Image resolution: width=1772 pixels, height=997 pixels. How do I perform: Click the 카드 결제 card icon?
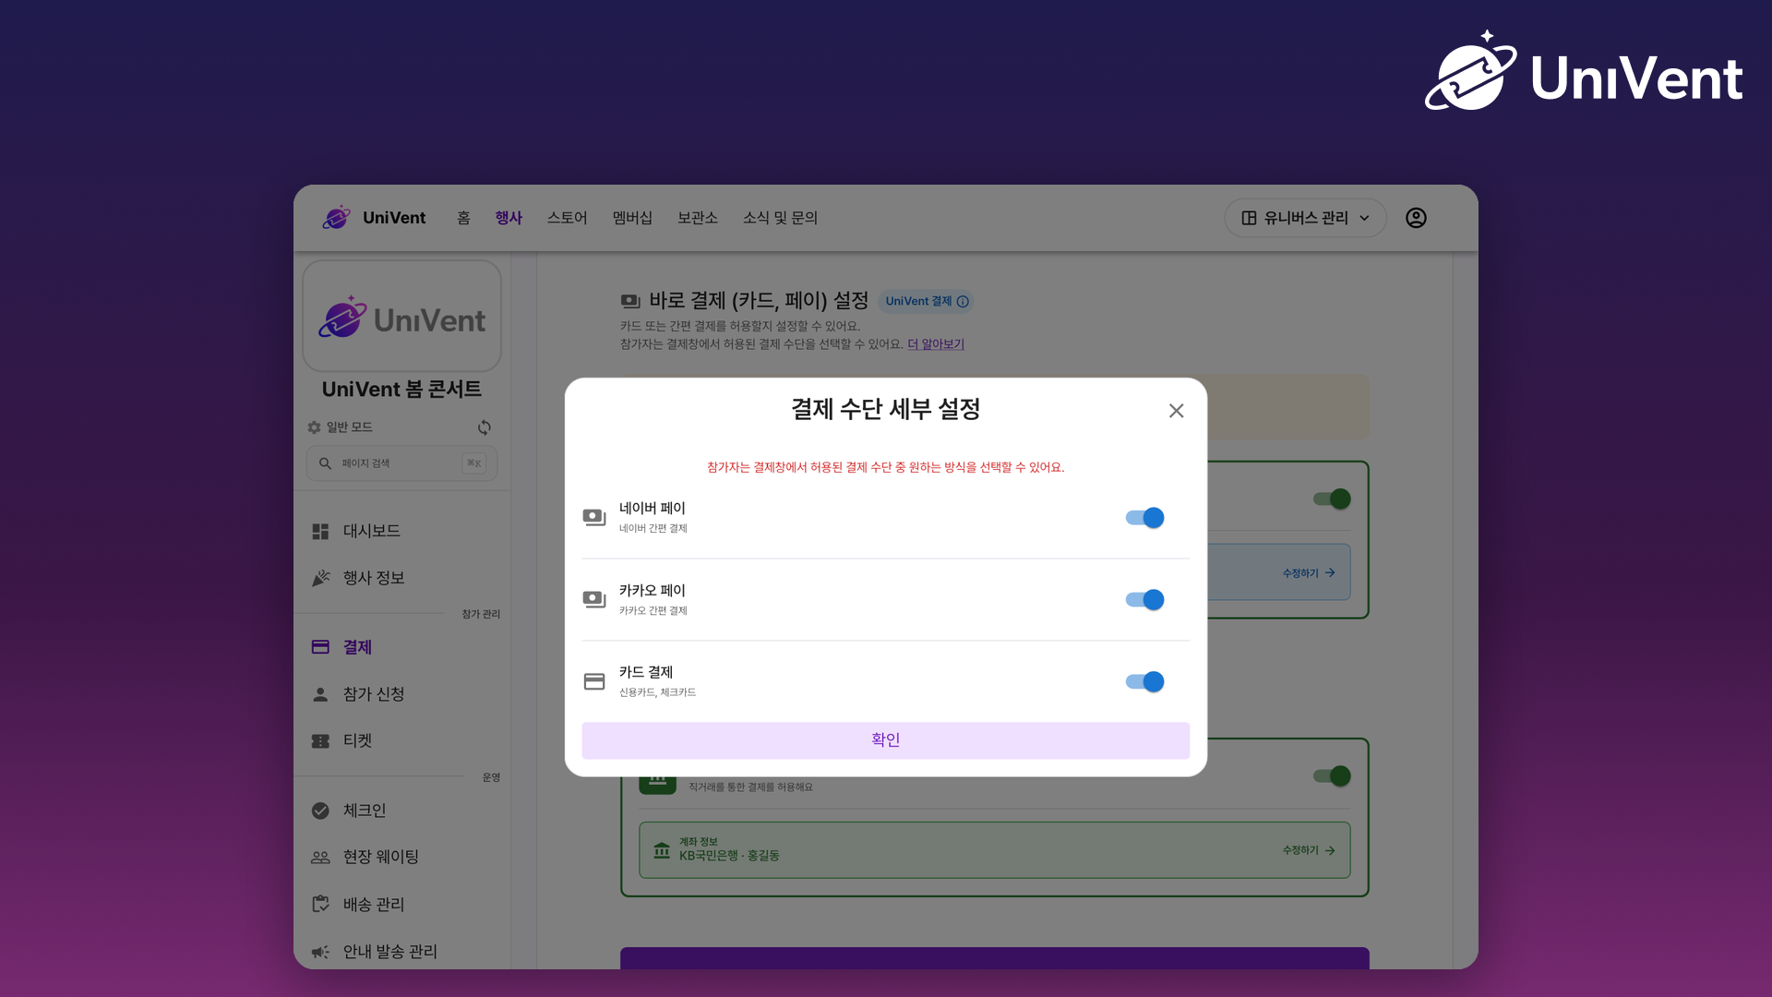click(x=594, y=681)
